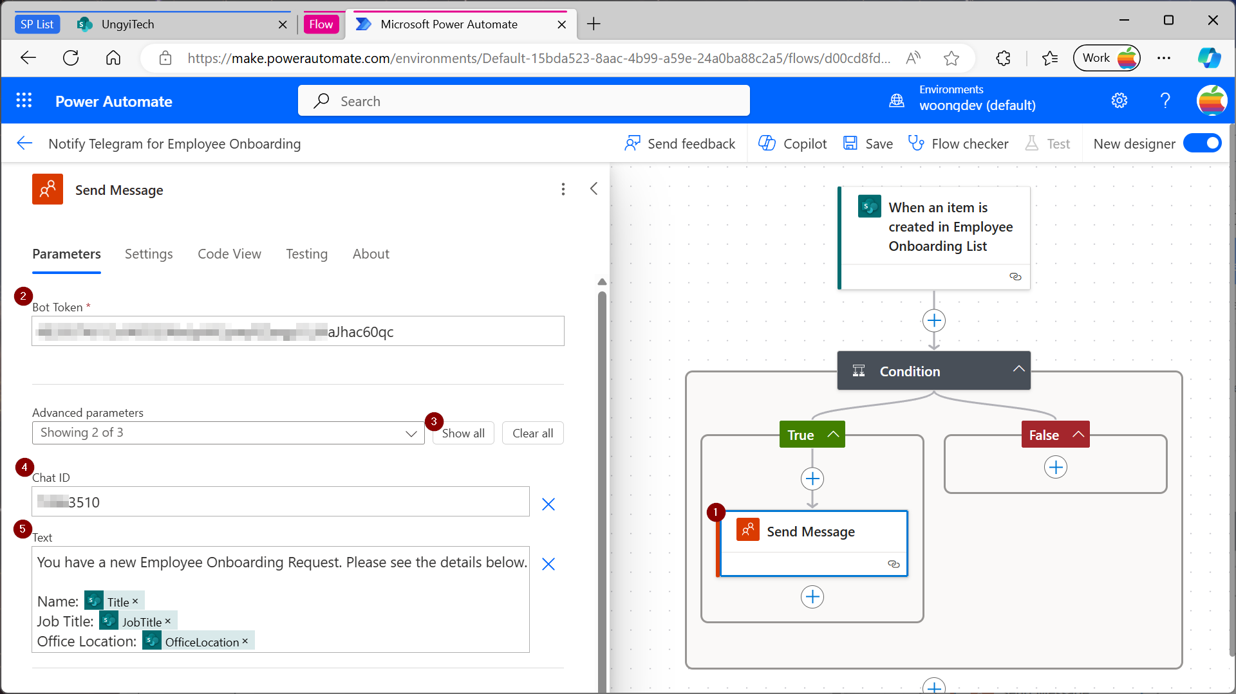Click the Power Automate search box

coord(524,100)
